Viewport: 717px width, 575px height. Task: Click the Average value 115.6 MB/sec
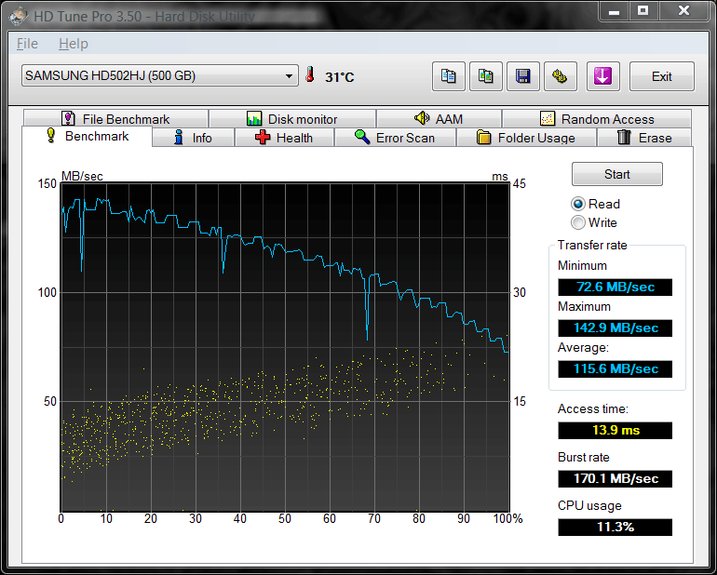(615, 368)
